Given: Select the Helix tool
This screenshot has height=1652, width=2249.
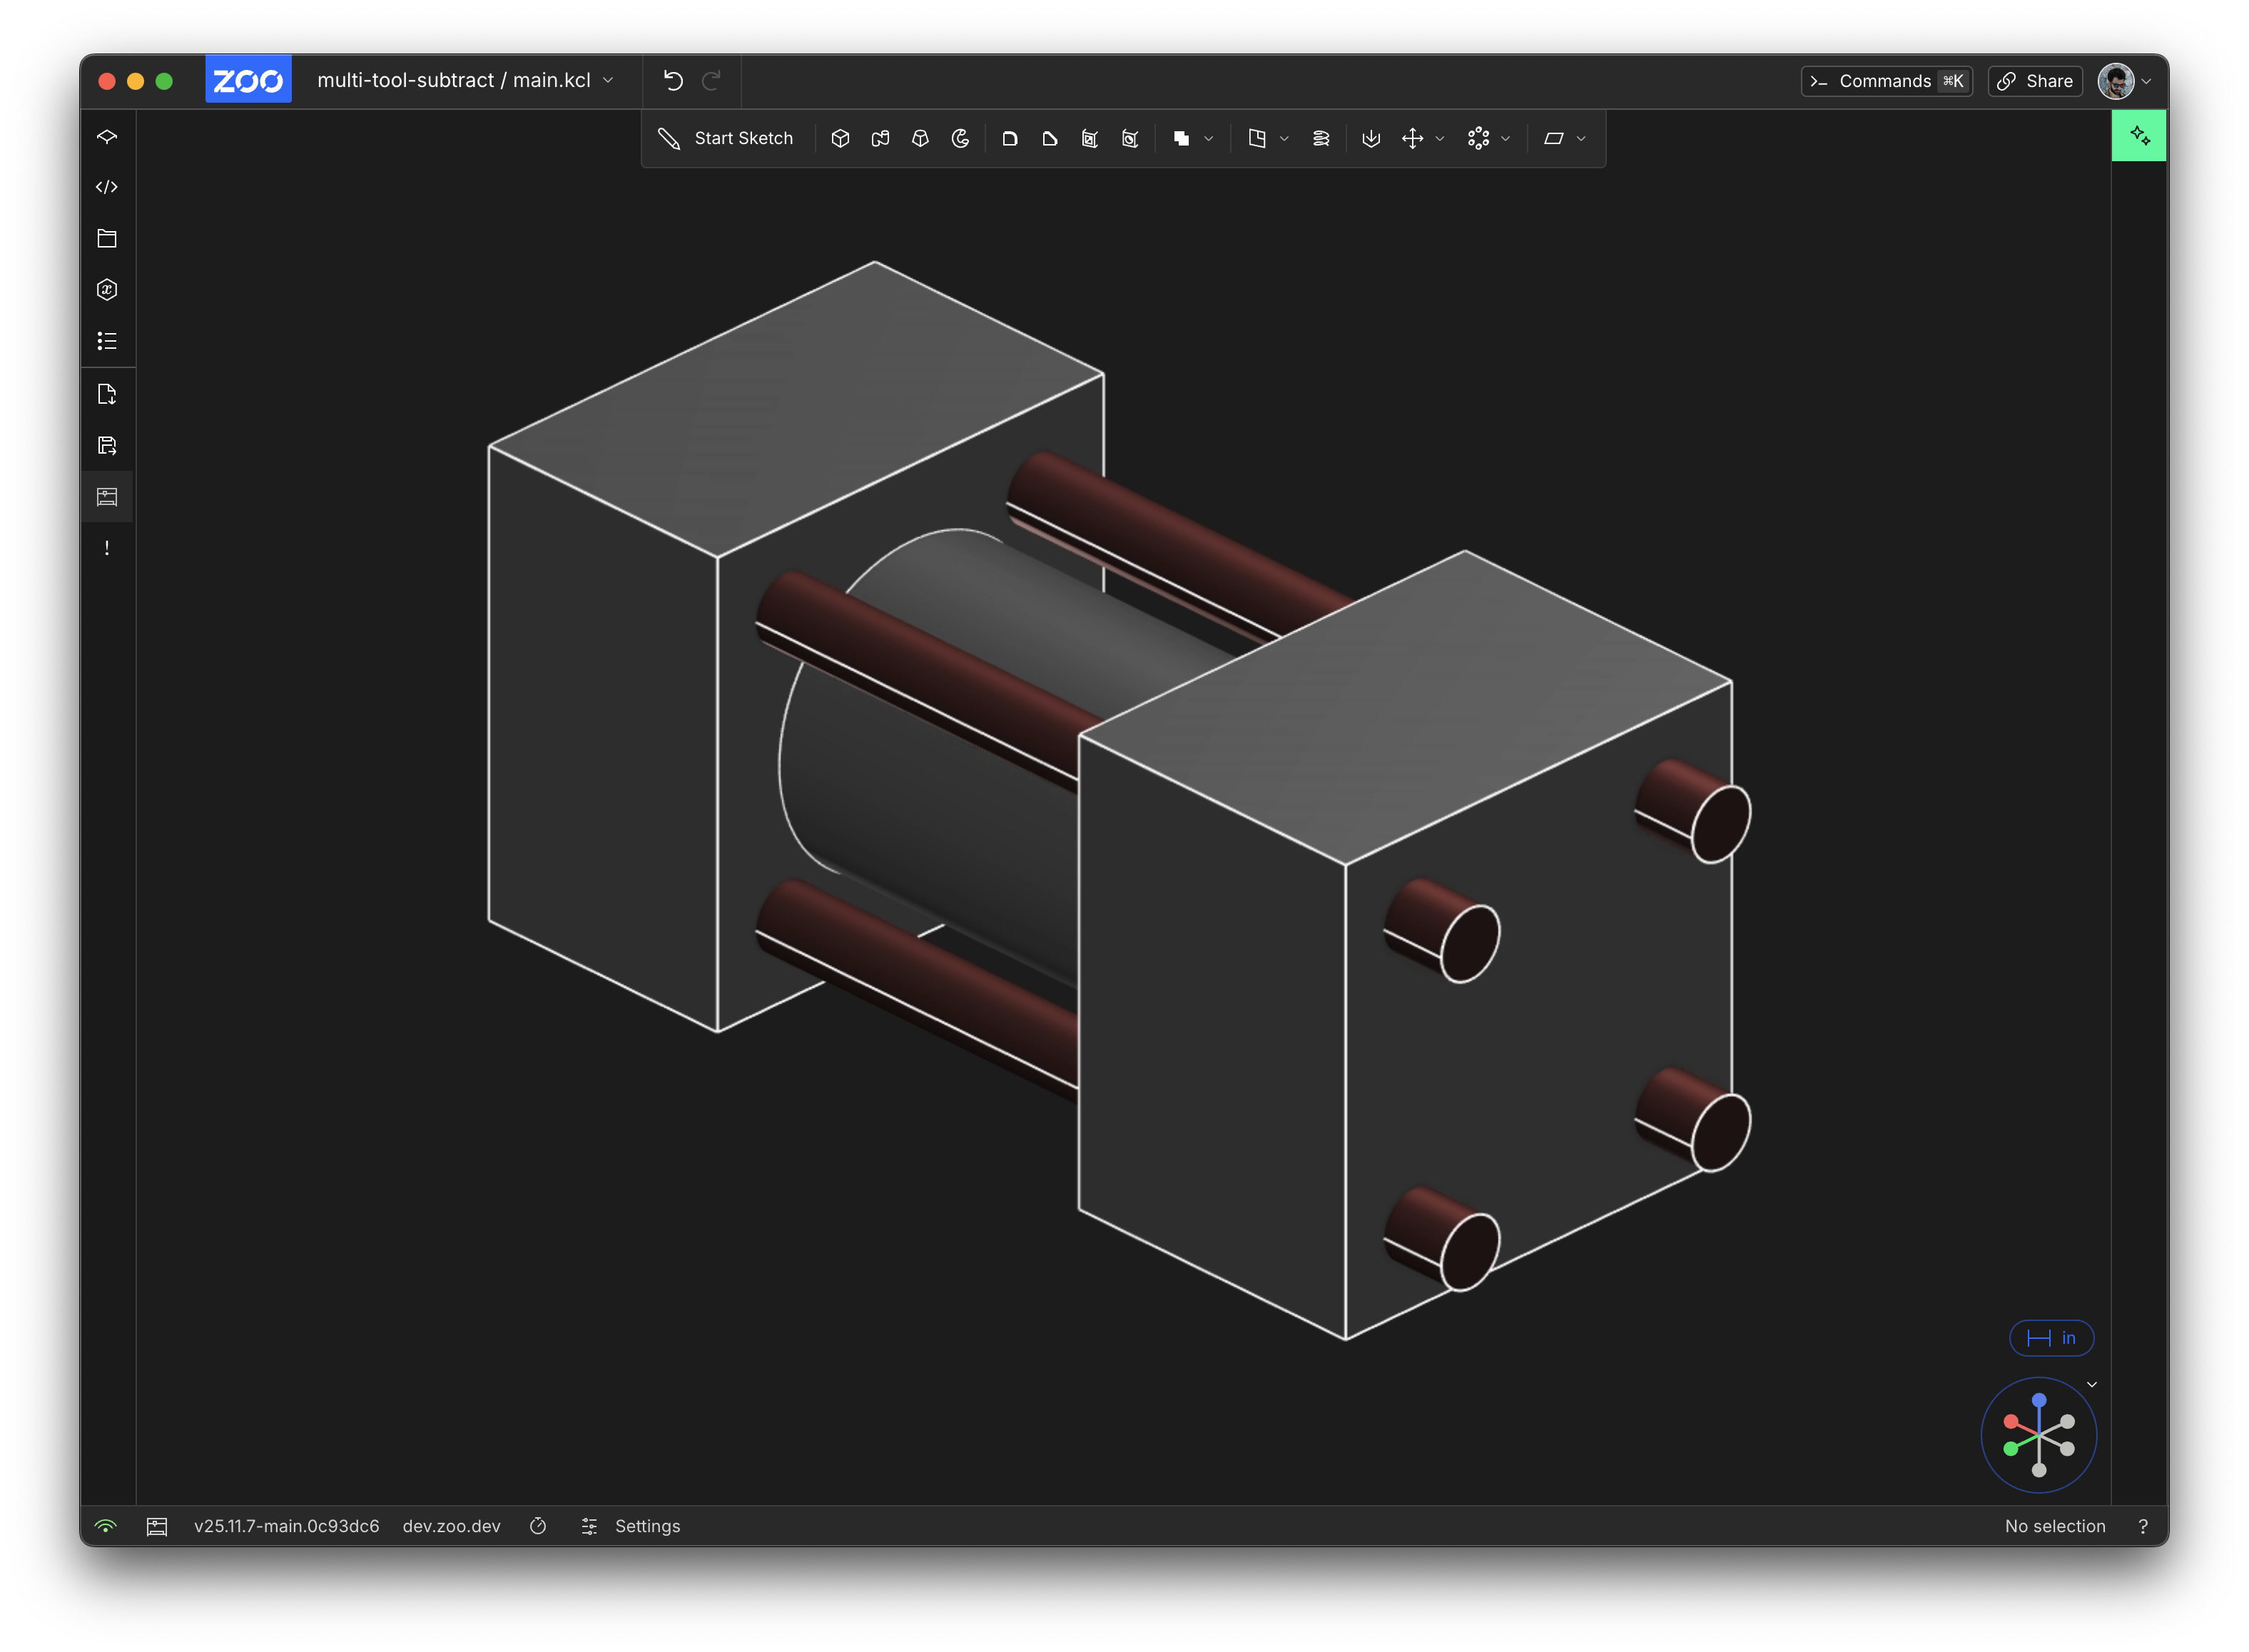Looking at the screenshot, I should tap(1321, 139).
